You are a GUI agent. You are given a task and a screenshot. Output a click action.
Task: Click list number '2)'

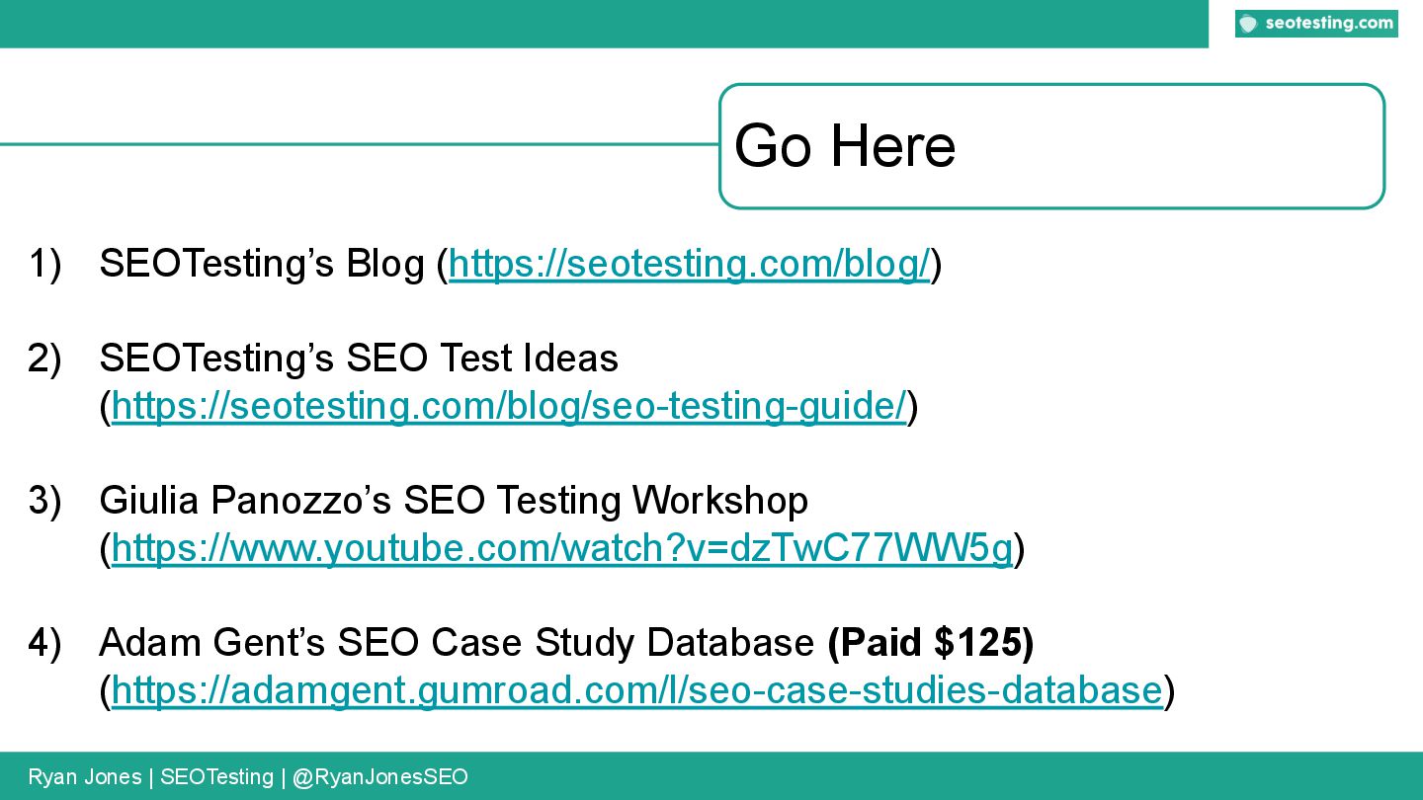(x=44, y=358)
